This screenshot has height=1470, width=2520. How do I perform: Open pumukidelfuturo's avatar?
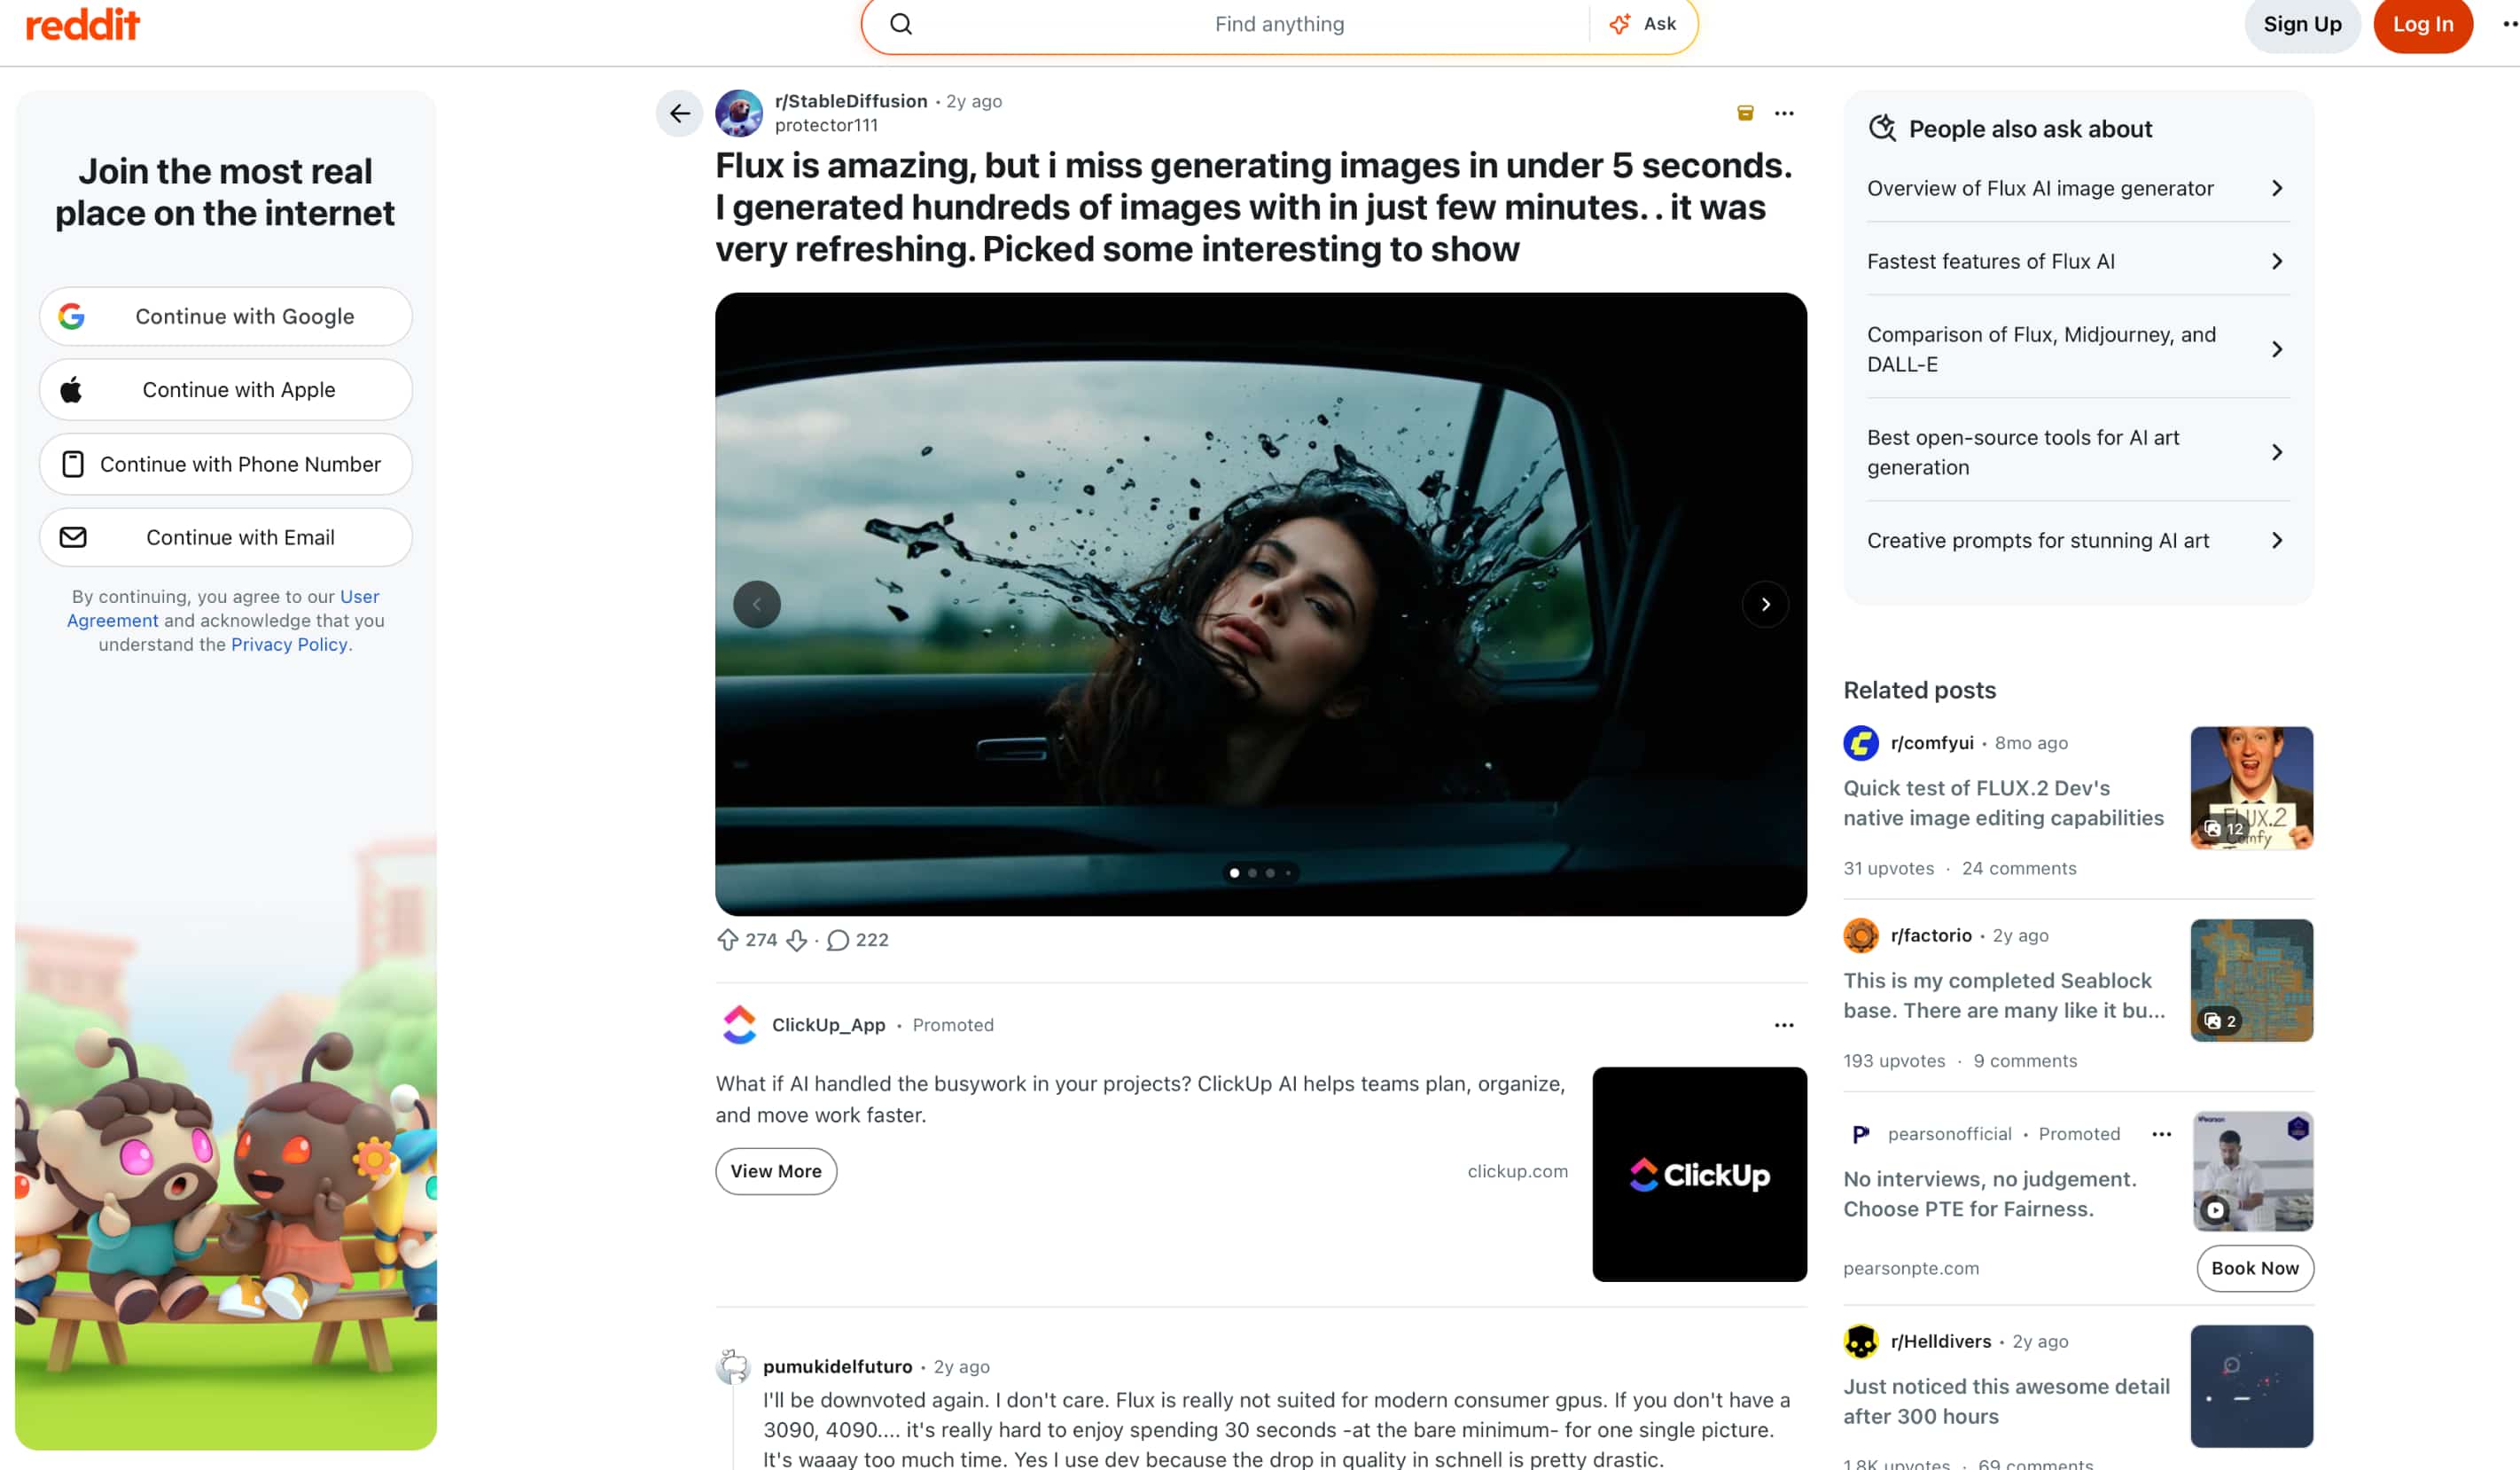(x=733, y=1367)
